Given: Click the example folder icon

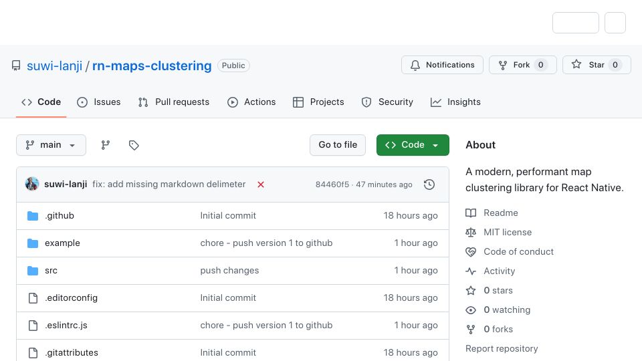Looking at the screenshot, I should (x=33, y=243).
